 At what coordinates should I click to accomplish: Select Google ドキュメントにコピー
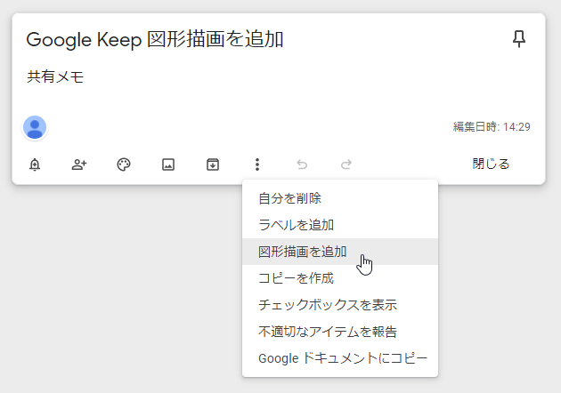click(340, 358)
